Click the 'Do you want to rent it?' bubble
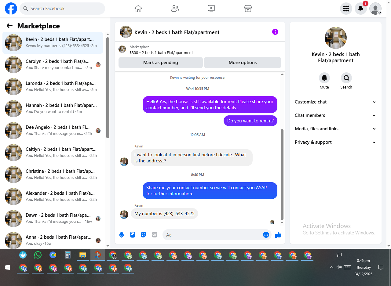 pos(250,121)
